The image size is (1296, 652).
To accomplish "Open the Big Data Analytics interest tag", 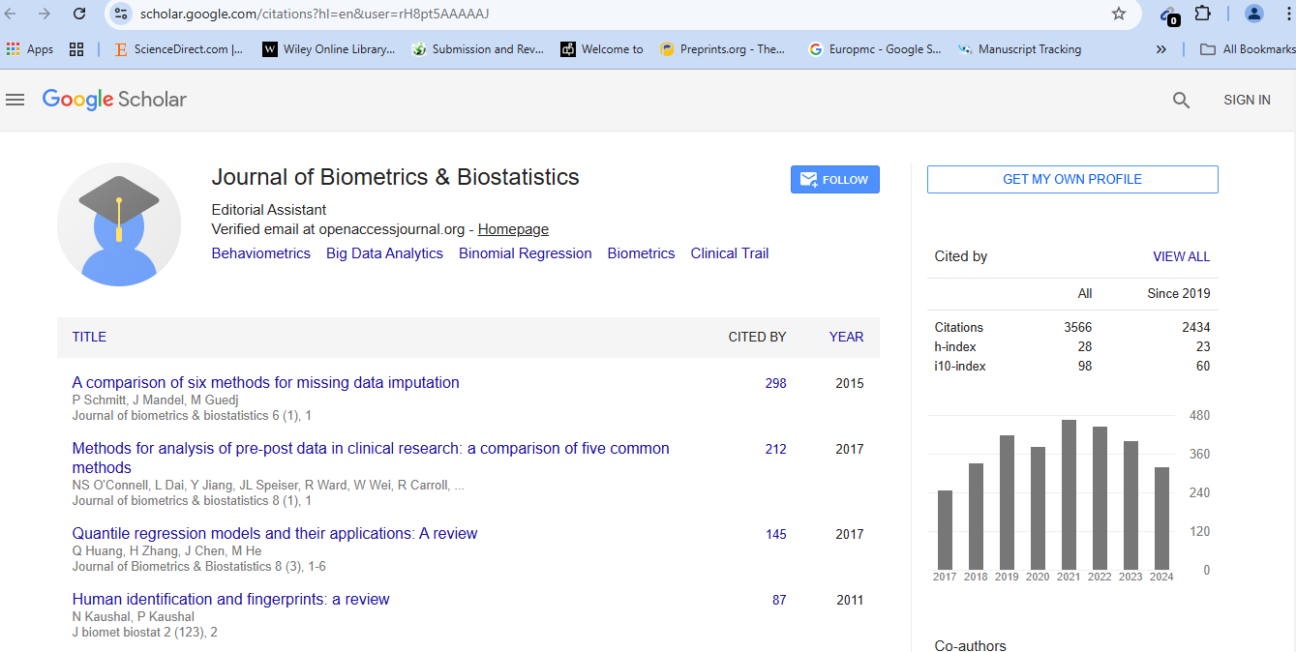I will click(384, 253).
